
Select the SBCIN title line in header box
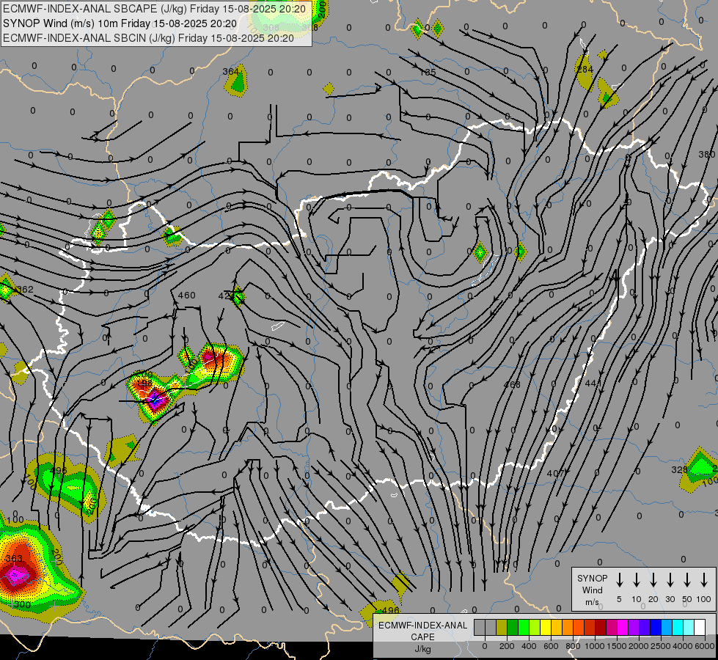click(148, 38)
